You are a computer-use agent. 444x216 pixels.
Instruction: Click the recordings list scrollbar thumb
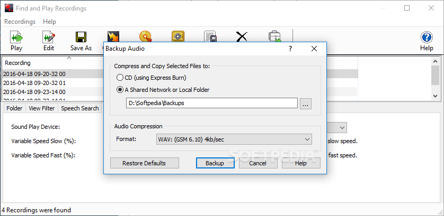coord(436,75)
